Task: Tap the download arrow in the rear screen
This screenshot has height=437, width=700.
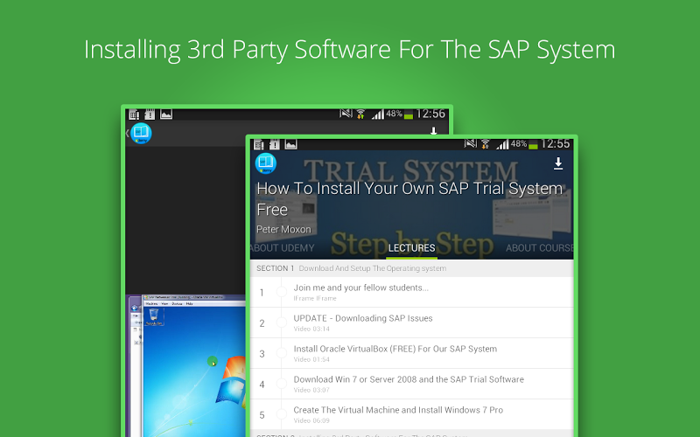Action: click(433, 132)
